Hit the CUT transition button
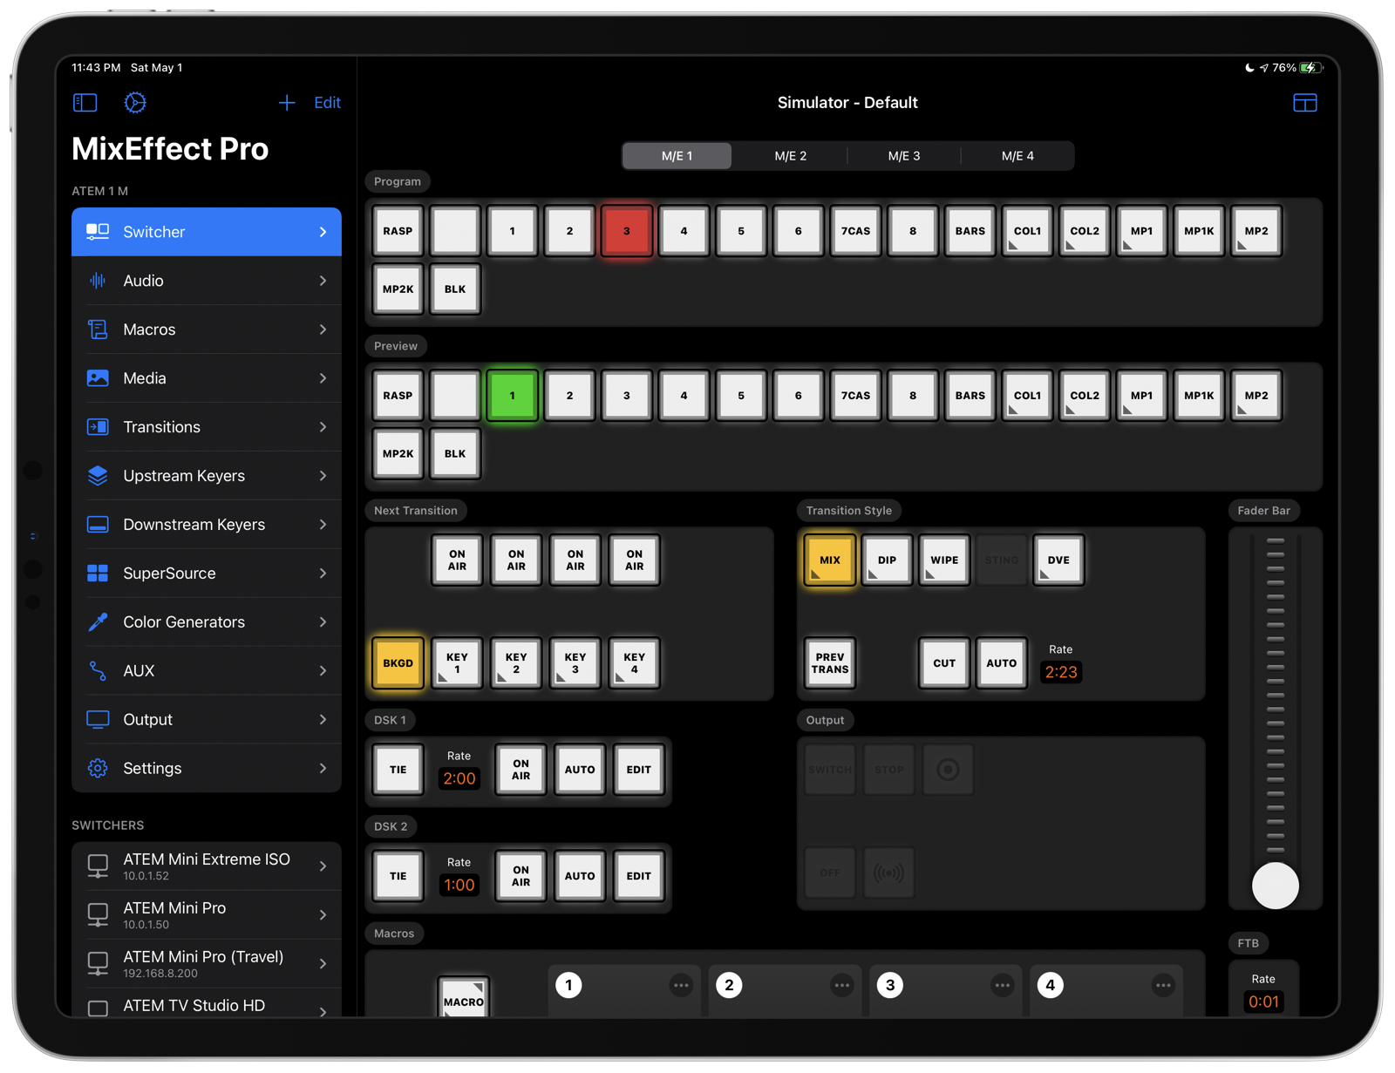Screen dimensions: 1395x1073 [944, 663]
